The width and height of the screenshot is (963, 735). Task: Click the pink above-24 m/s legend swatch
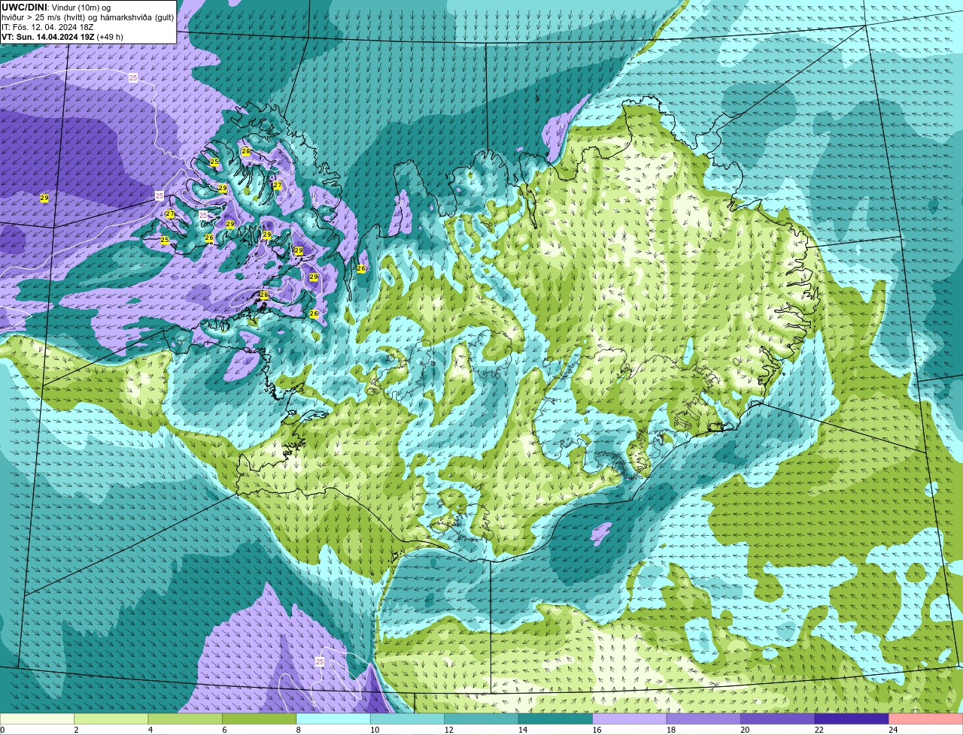tap(926, 718)
